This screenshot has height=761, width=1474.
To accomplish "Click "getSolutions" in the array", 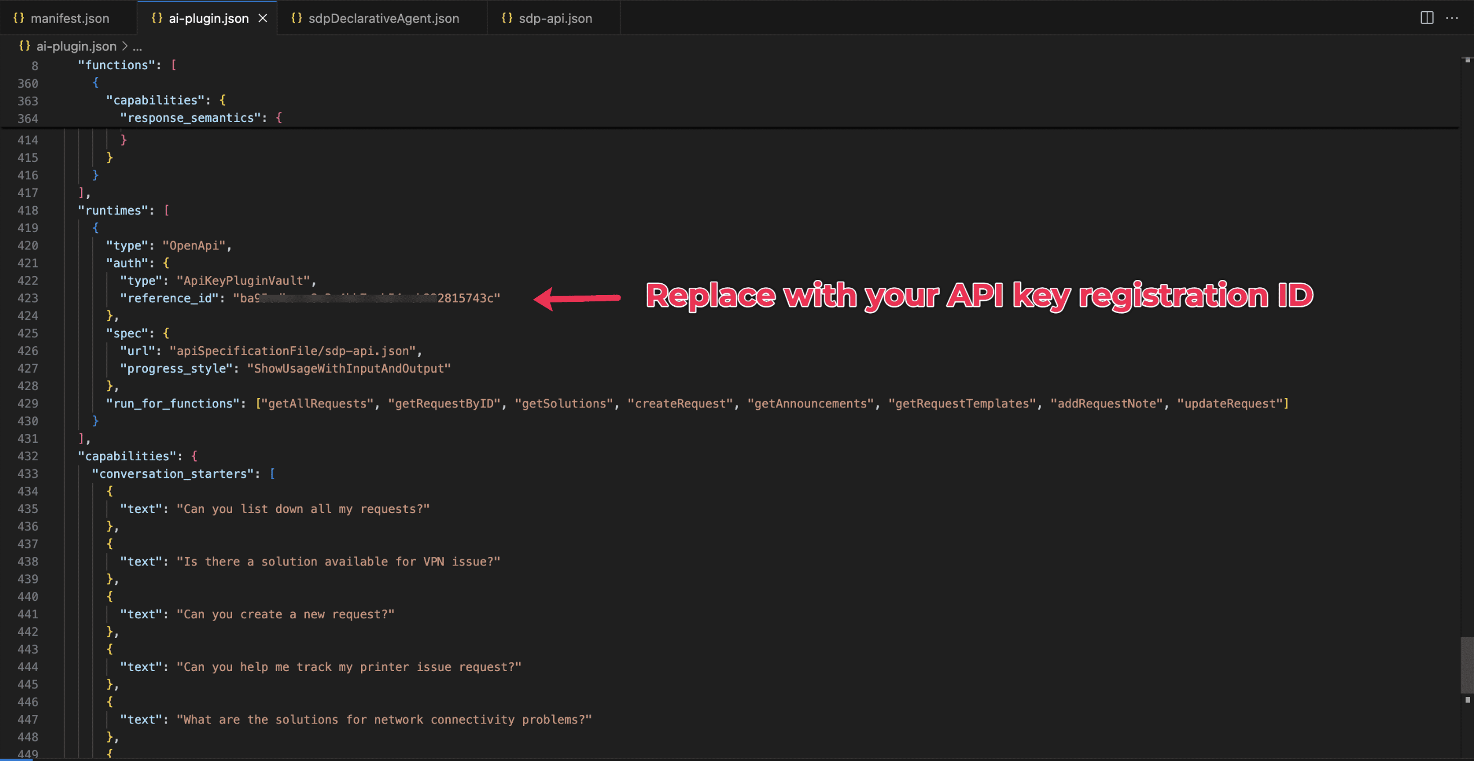I will click(564, 404).
